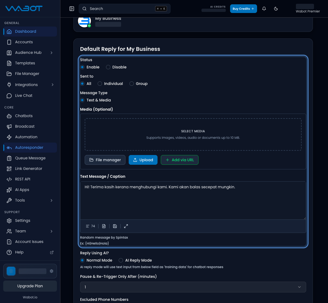This screenshot has width=328, height=303.
Task: Select AI Reply Mode radio
Action: click(121, 260)
